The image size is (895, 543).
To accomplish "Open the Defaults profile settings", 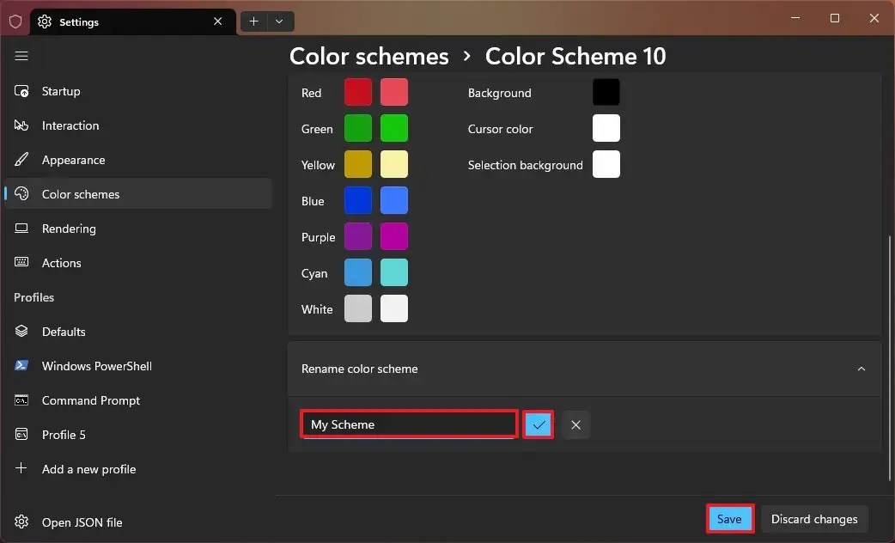I will point(64,332).
